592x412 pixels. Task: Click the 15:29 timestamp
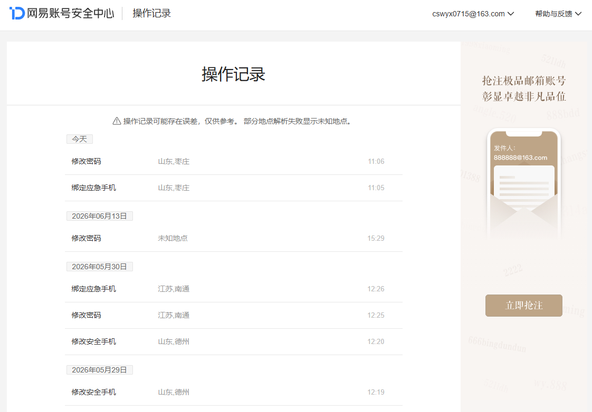(x=376, y=238)
